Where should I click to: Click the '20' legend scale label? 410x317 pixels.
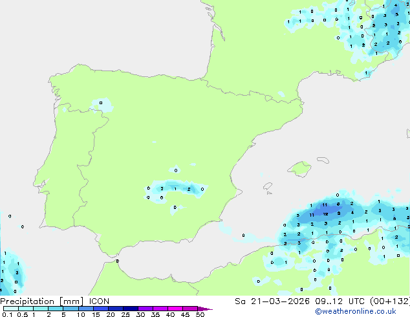point(111,314)
